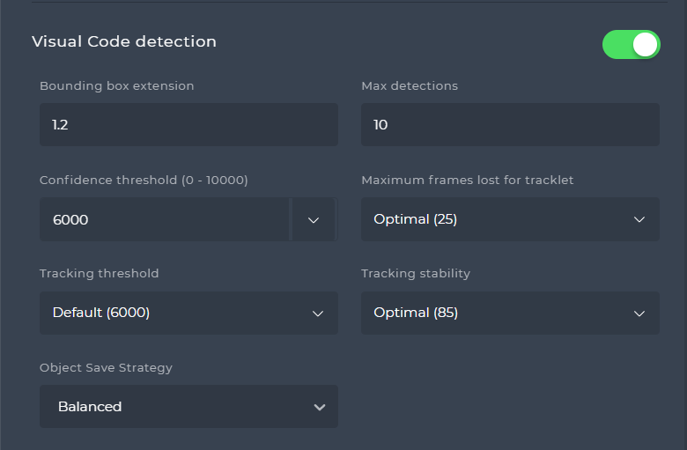The image size is (687, 450).
Task: Click chevron icon beside Optimal (85)
Action: click(x=639, y=314)
